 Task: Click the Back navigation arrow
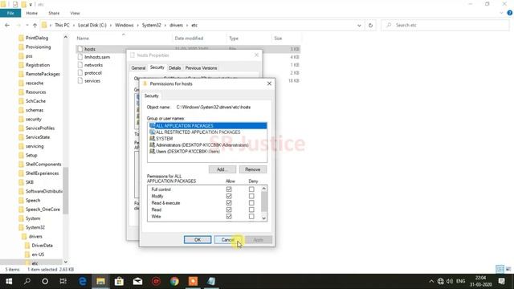click(7, 25)
